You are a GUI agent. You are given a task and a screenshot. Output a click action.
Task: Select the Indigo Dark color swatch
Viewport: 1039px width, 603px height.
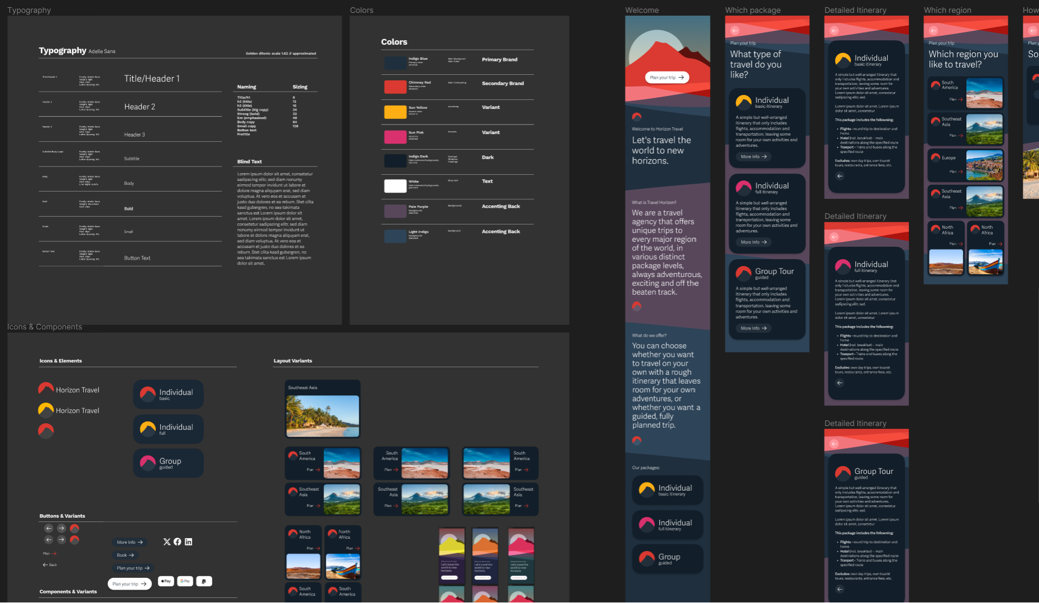[x=395, y=161]
